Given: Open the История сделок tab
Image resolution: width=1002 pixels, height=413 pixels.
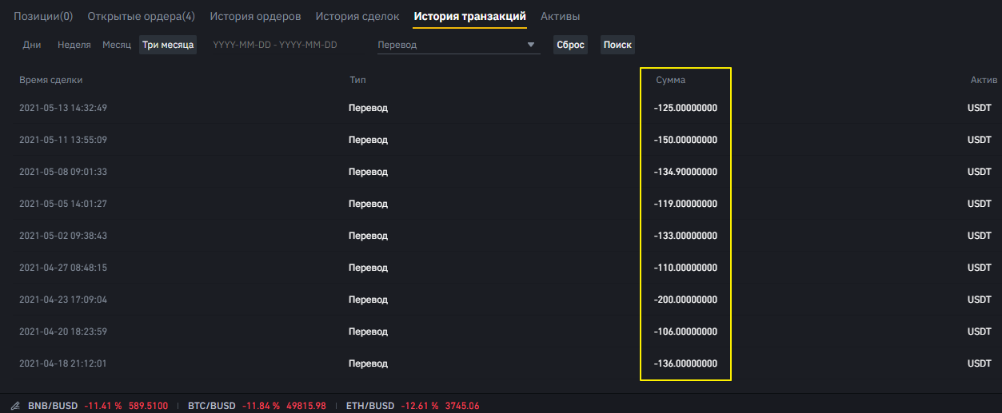Looking at the screenshot, I should 357,16.
